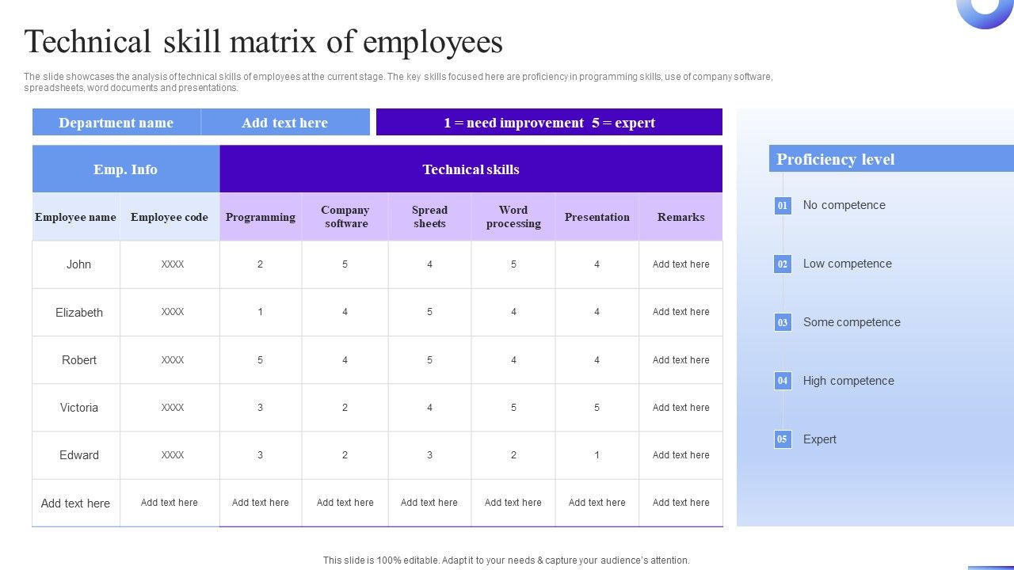The height and width of the screenshot is (570, 1014).
Task: Click the 'Emp. Info' header
Action: [126, 169]
